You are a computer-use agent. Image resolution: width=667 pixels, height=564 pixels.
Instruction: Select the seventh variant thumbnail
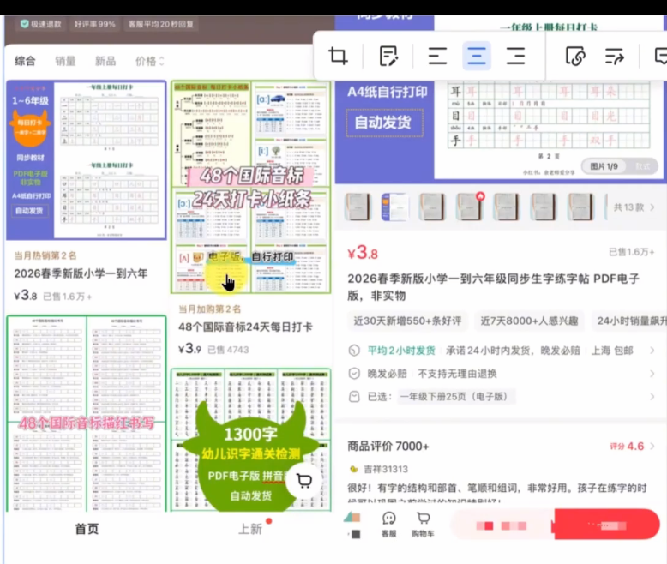click(x=580, y=207)
